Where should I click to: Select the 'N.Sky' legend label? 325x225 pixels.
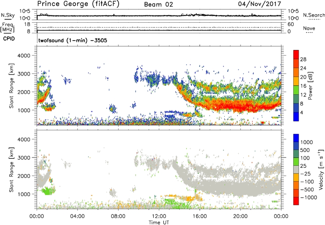(8, 15)
